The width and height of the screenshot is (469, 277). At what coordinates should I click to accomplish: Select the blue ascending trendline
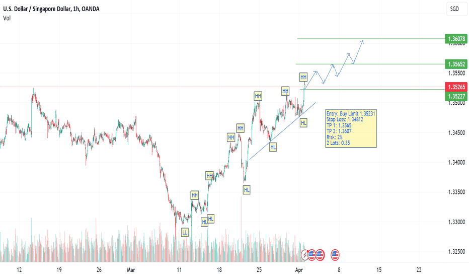(x=283, y=131)
